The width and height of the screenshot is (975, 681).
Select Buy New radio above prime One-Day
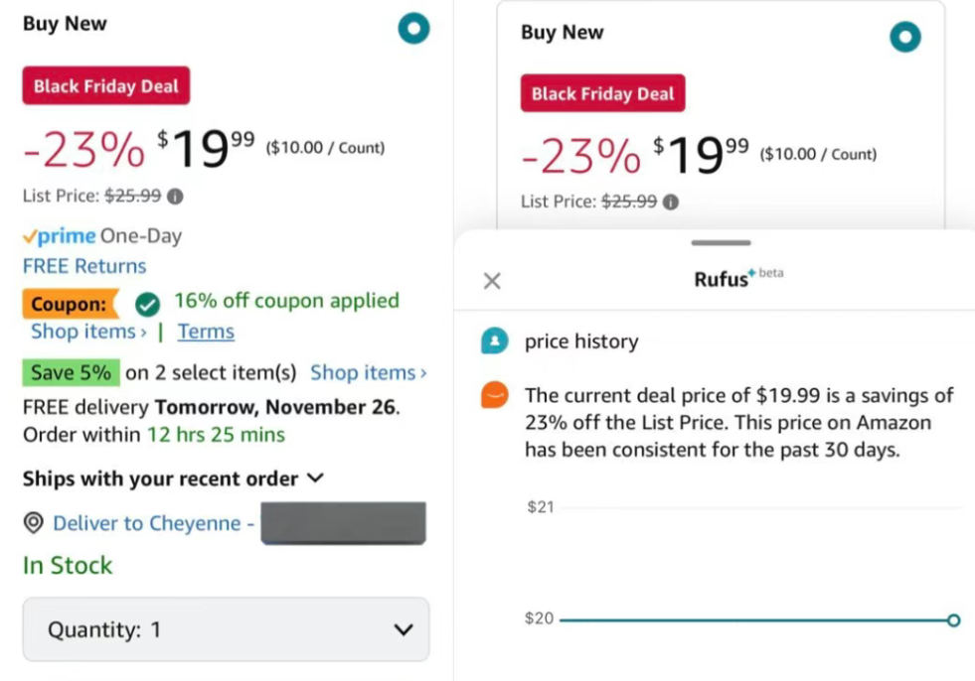(413, 29)
